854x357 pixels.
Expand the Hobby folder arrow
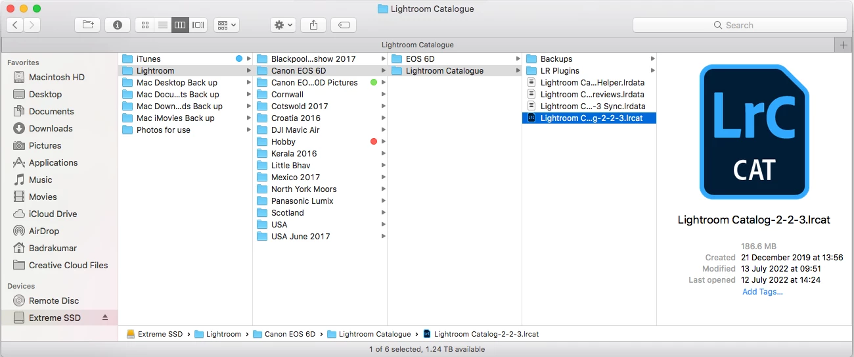coord(383,141)
